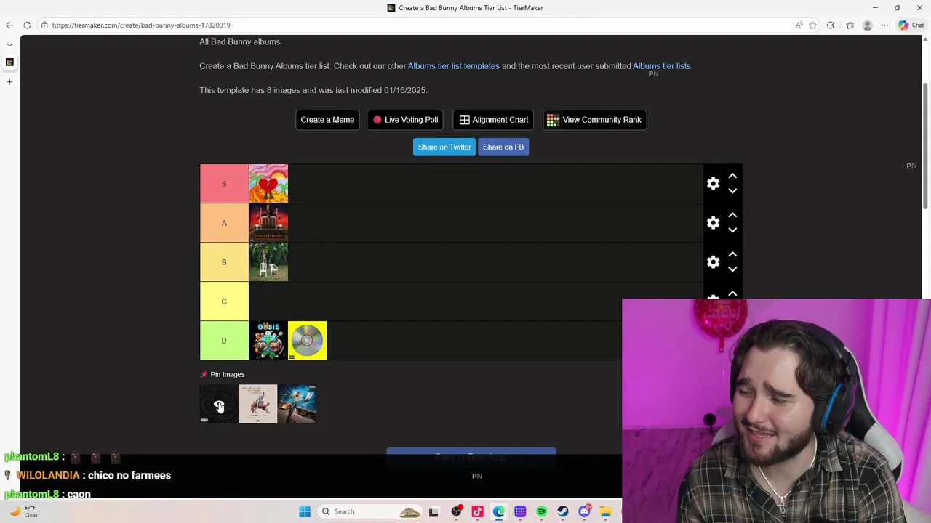Move B tier row down

click(732, 269)
